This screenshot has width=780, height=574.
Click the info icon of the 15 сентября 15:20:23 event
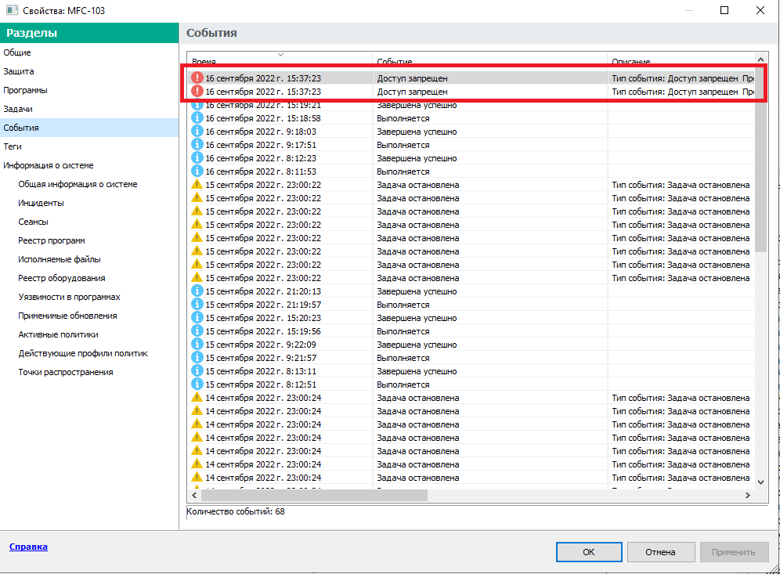pyautogui.click(x=197, y=318)
